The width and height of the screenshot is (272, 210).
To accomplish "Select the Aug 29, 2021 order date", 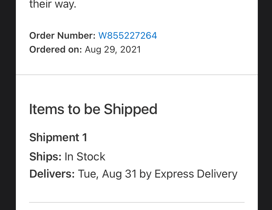I will [x=113, y=50].
